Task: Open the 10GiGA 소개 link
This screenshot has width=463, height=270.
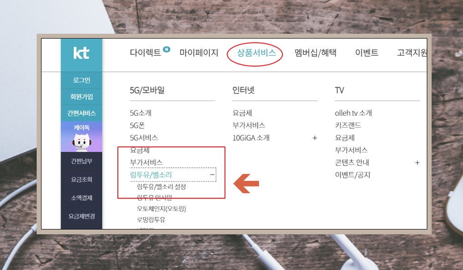Action: (251, 138)
